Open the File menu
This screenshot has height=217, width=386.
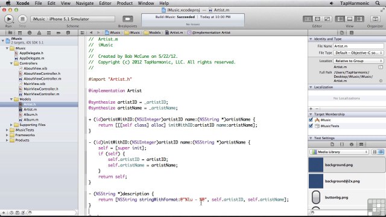point(38,3)
